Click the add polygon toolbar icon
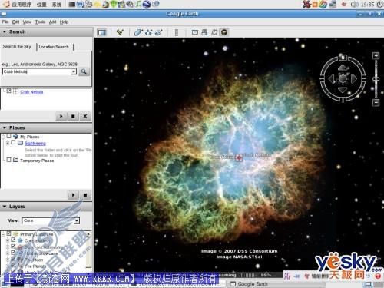384x288 pixels. 138,32
